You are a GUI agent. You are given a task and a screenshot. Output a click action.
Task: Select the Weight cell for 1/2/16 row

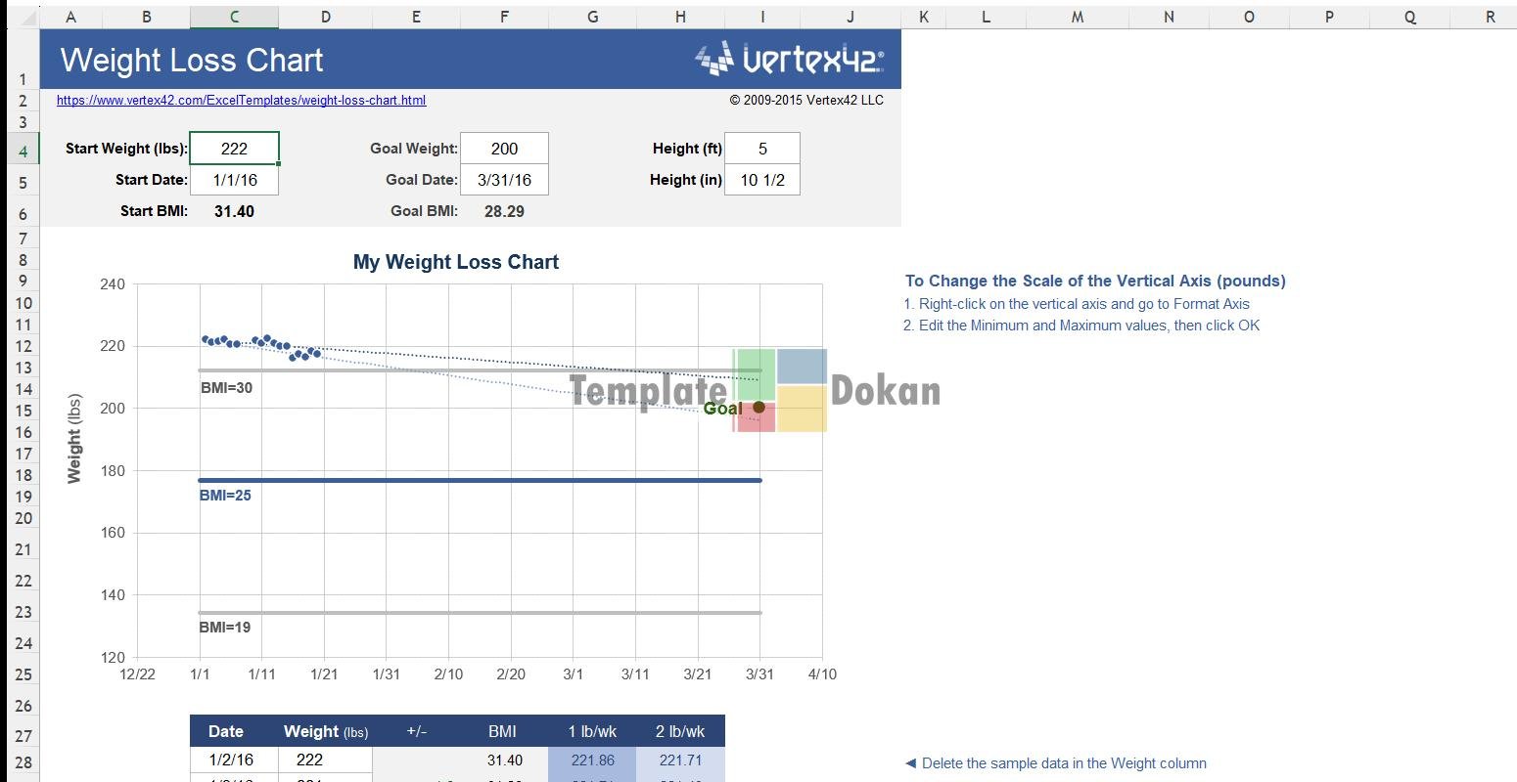point(325,760)
